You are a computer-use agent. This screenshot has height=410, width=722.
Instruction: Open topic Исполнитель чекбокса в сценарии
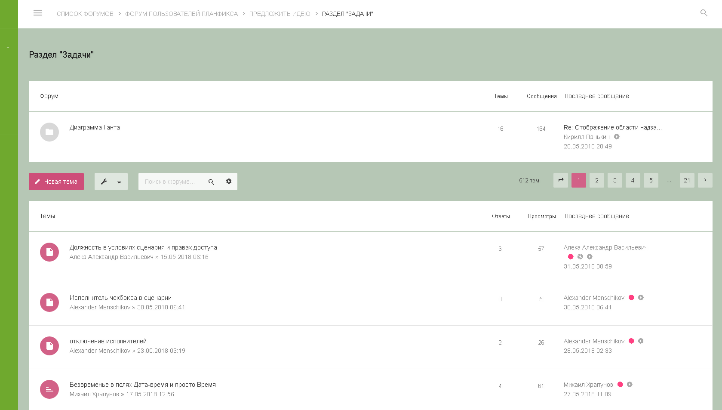(x=120, y=298)
